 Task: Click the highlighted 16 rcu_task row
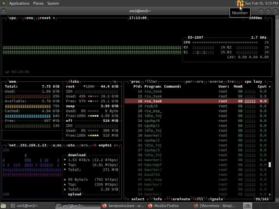pyautogui.click(x=196, y=101)
